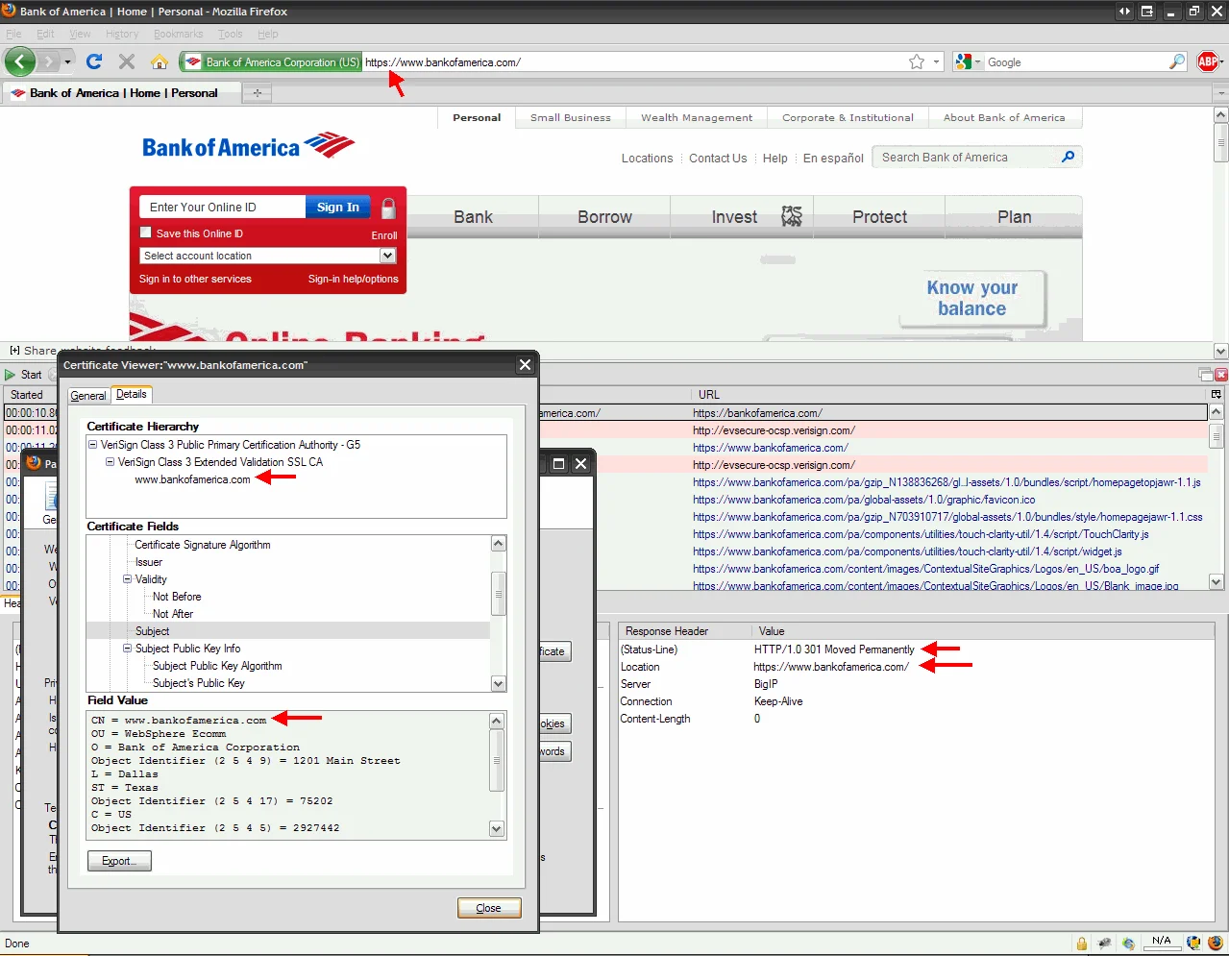Open the Wealth Management tab
This screenshot has width=1229, height=956.
(x=697, y=117)
